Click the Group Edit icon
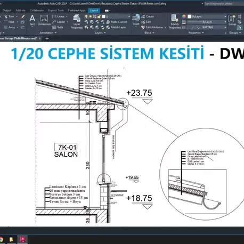The image size is (244, 244). tap(240, 22)
